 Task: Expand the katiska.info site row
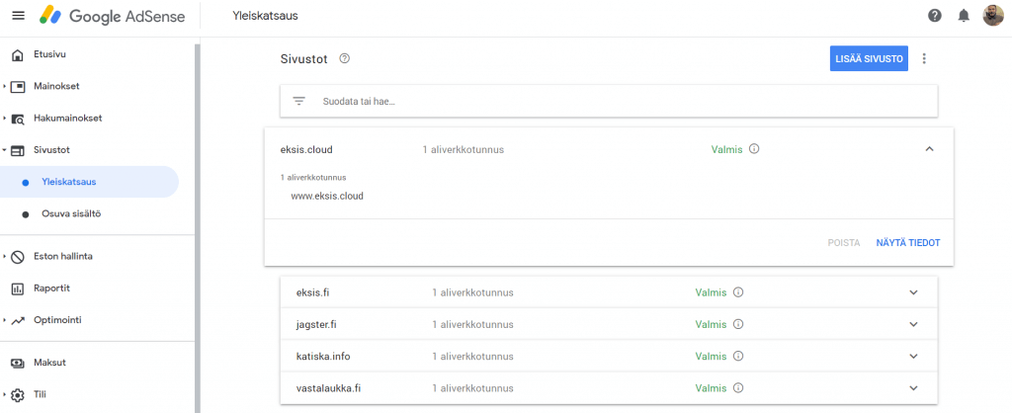tap(913, 356)
